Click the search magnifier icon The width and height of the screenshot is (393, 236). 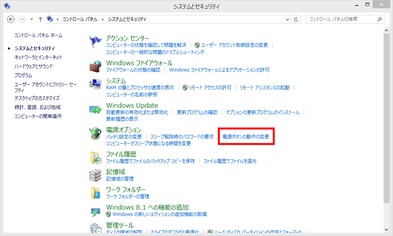pyautogui.click(x=380, y=19)
